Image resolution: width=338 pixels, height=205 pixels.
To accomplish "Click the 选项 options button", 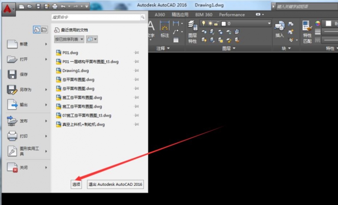I will (76, 184).
